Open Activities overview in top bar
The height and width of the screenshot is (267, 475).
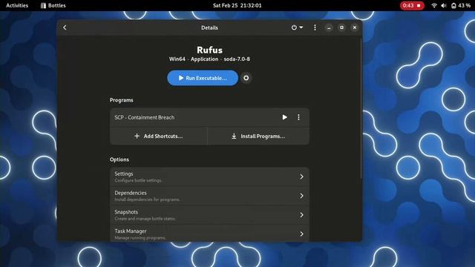point(17,5)
